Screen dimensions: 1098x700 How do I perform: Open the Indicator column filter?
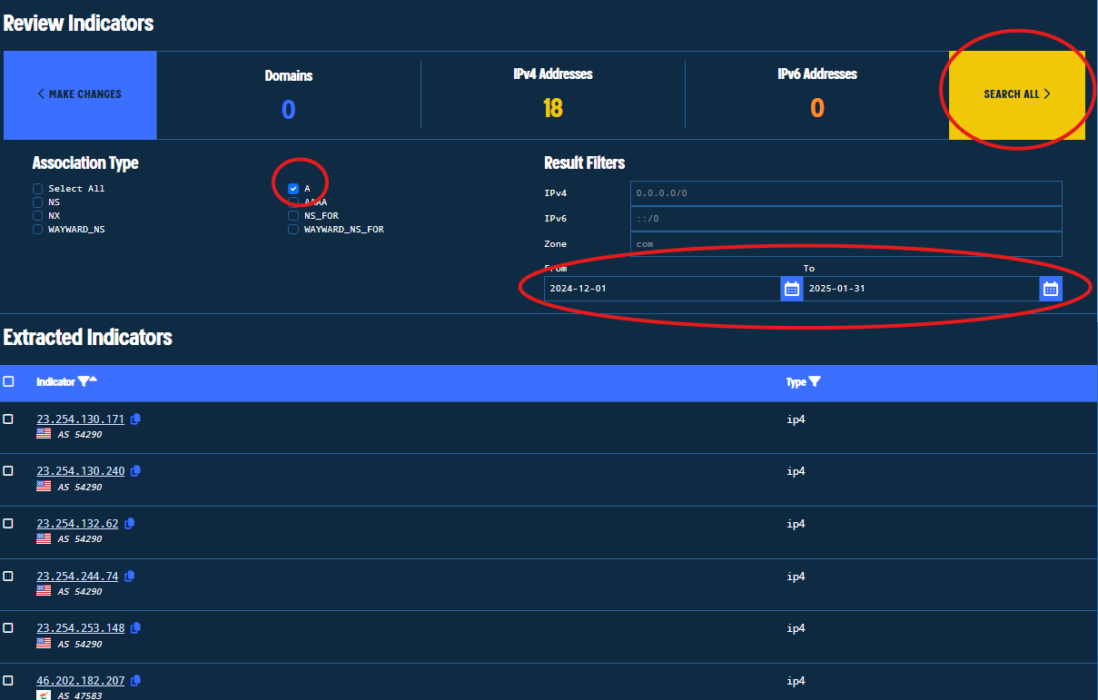point(83,382)
